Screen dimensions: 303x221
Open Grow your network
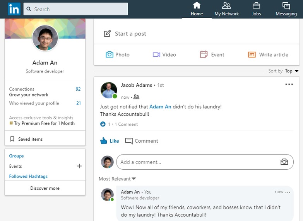point(29,94)
